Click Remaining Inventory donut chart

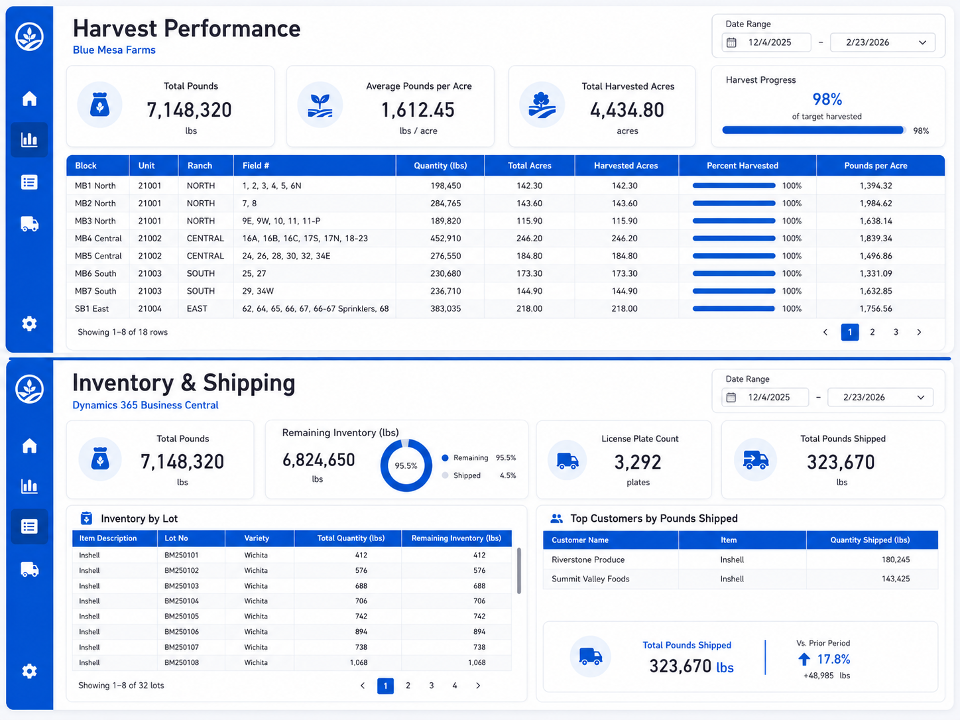[406, 465]
